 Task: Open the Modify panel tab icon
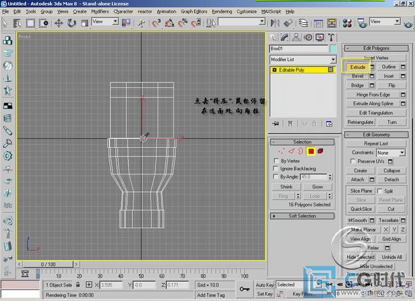pos(285,38)
